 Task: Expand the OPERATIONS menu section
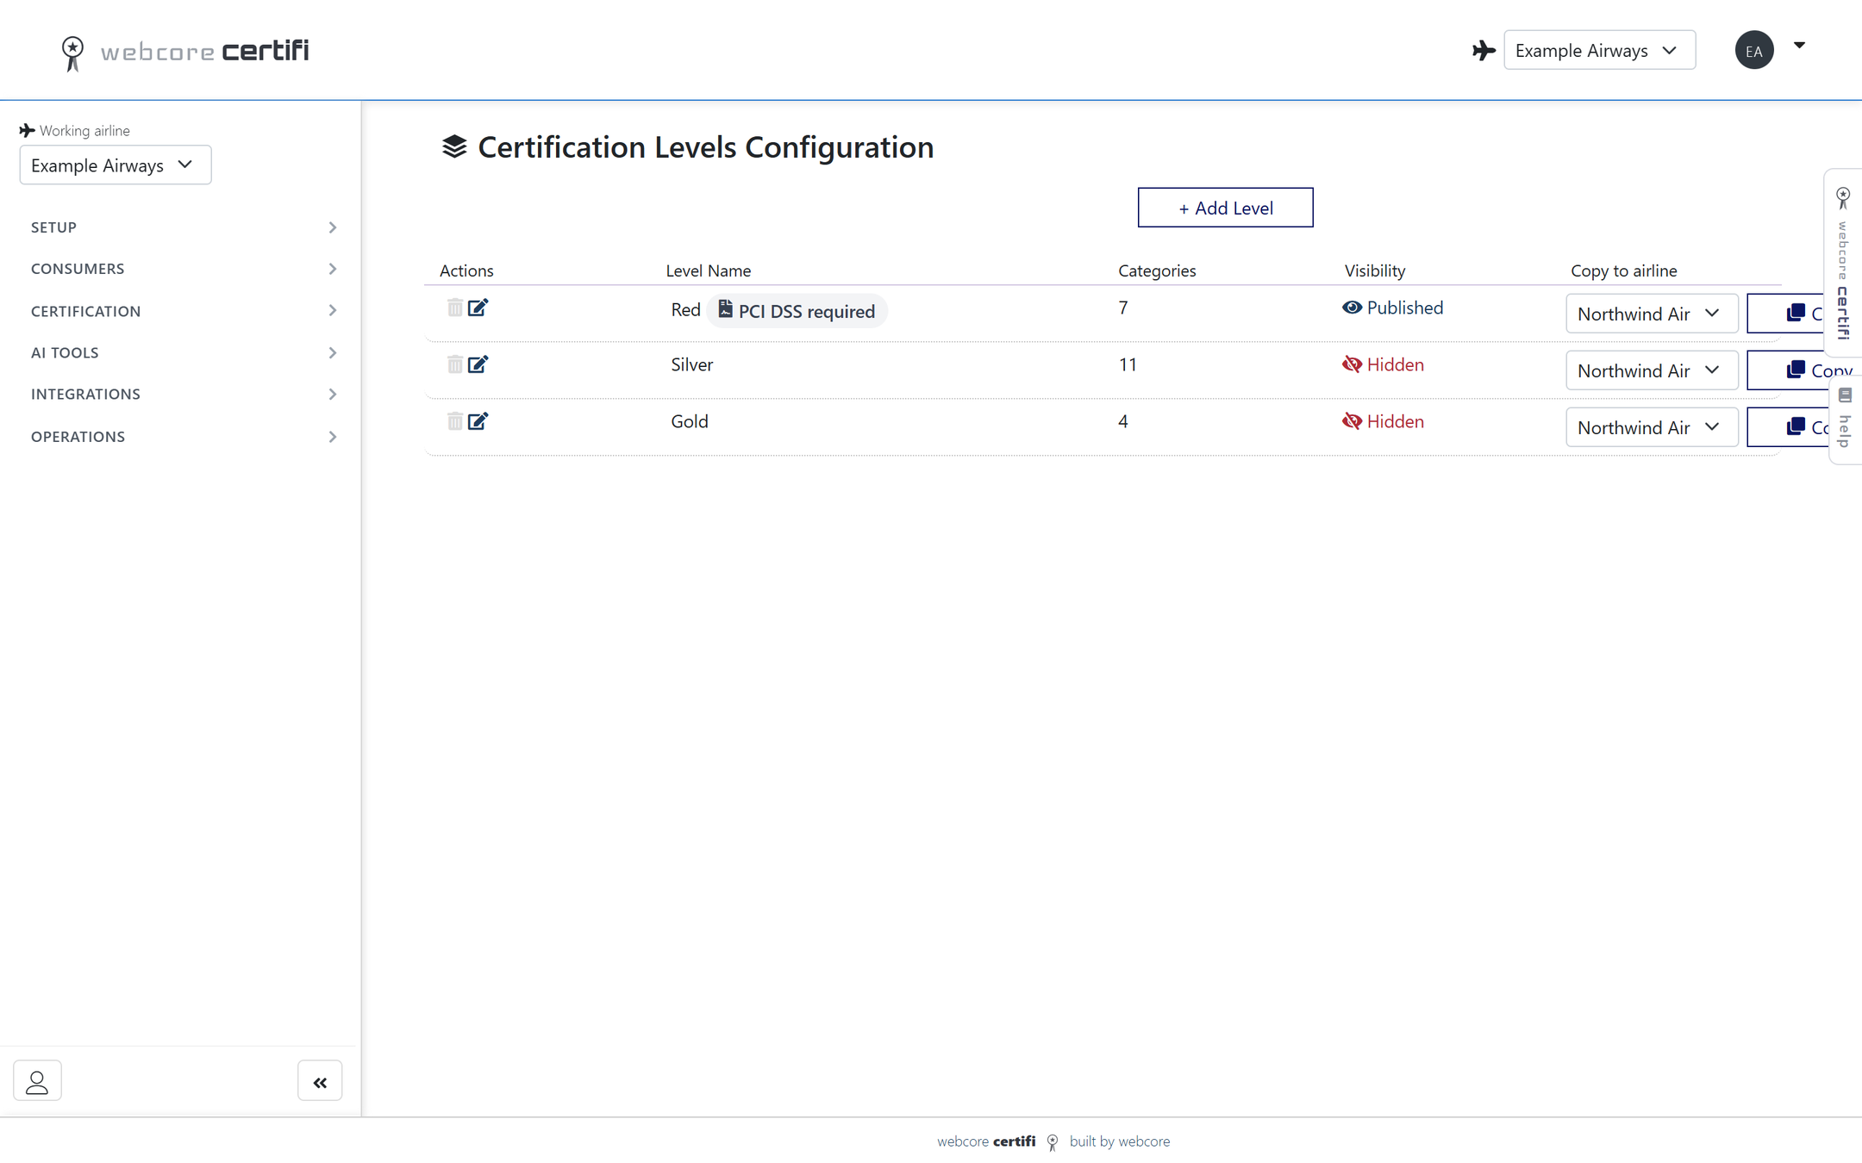click(x=184, y=437)
